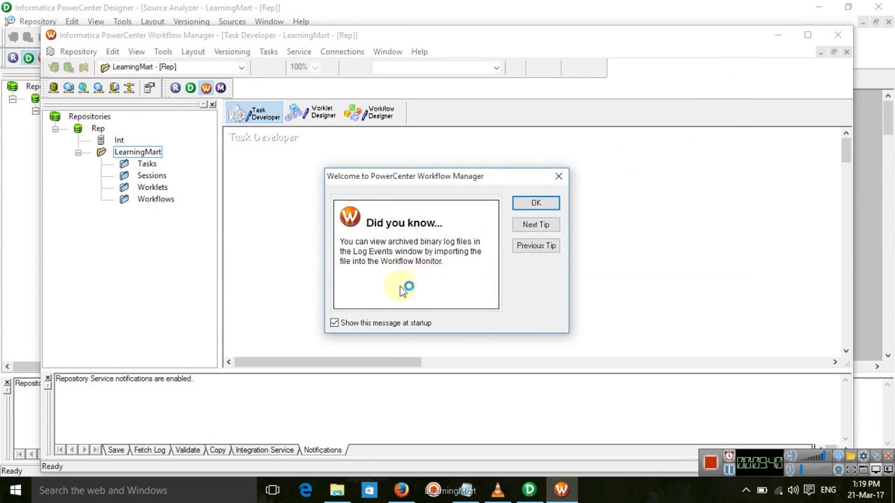This screenshot has width=895, height=503.
Task: Open the Layout menu in Workflow Manager
Action: pos(193,52)
